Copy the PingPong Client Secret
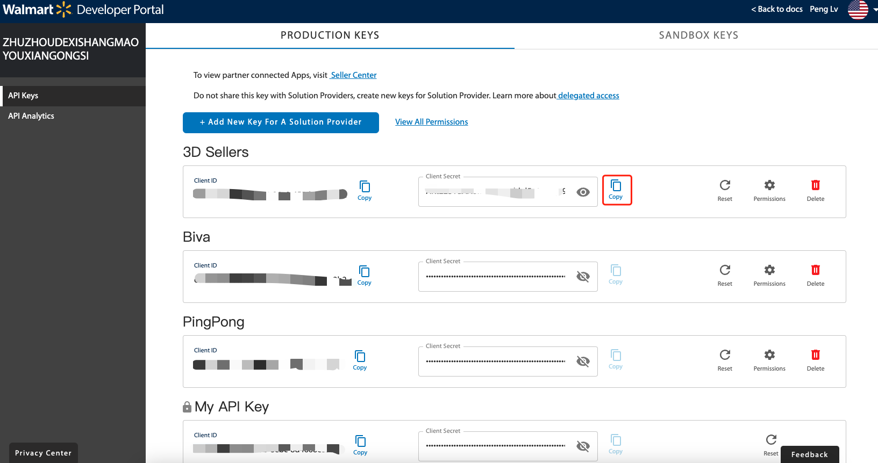This screenshot has width=878, height=463. point(616,359)
